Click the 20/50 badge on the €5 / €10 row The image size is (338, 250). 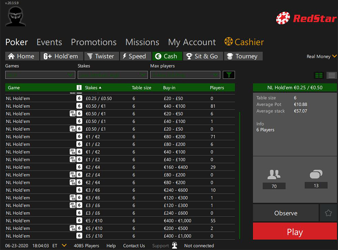(73, 228)
